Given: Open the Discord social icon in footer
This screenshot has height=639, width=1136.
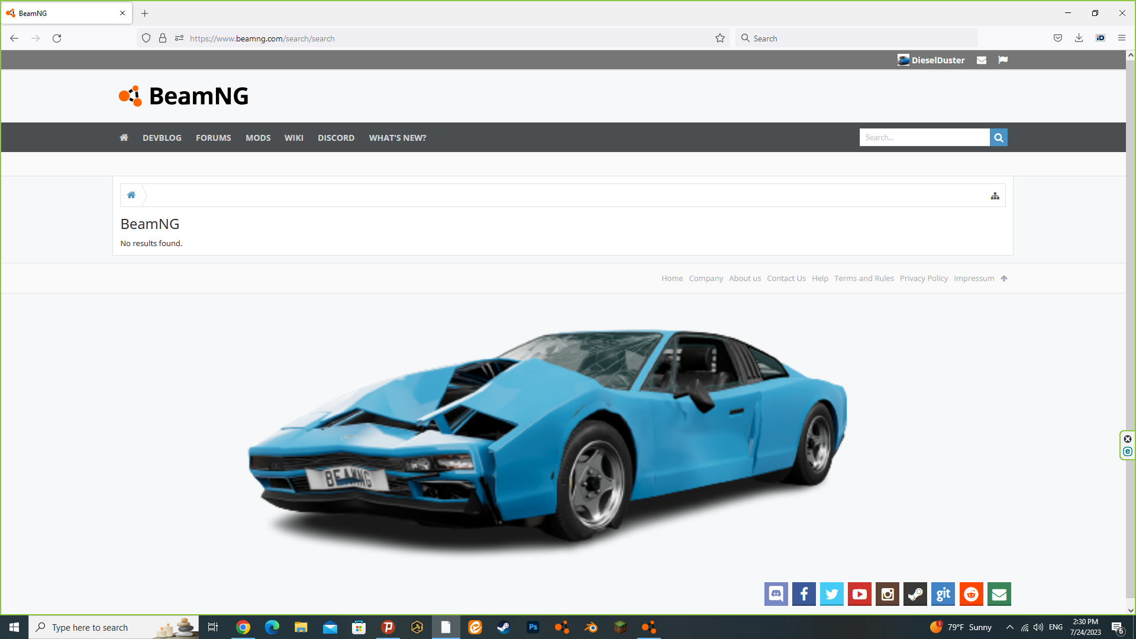Looking at the screenshot, I should pos(776,594).
